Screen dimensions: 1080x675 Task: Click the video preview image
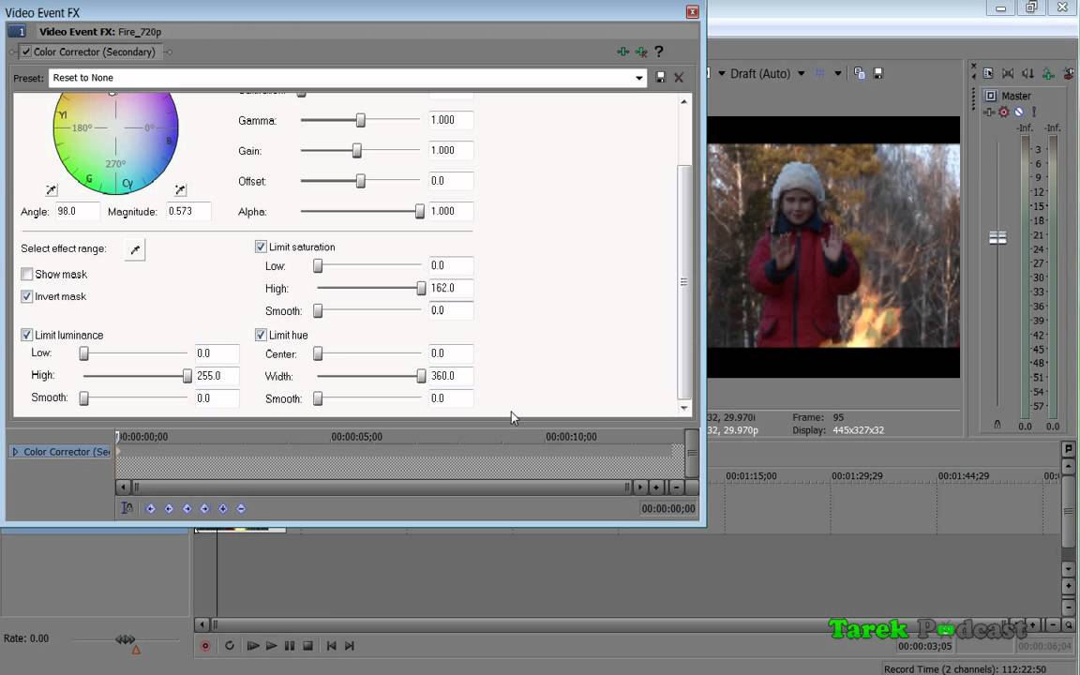(x=833, y=246)
